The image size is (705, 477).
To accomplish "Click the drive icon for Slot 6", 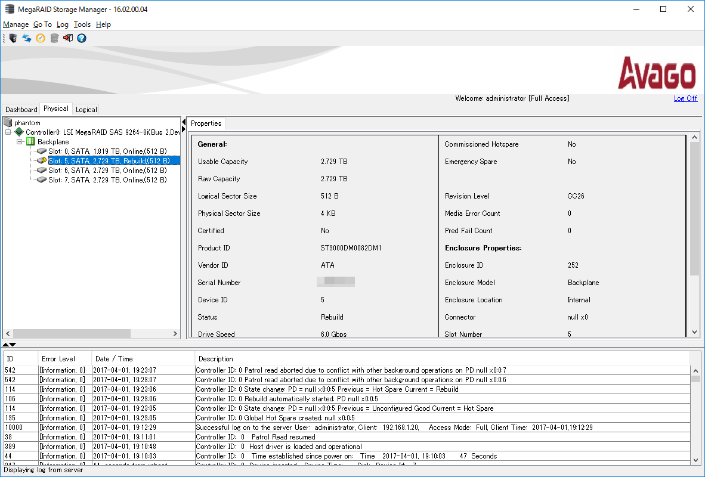I will pos(42,171).
